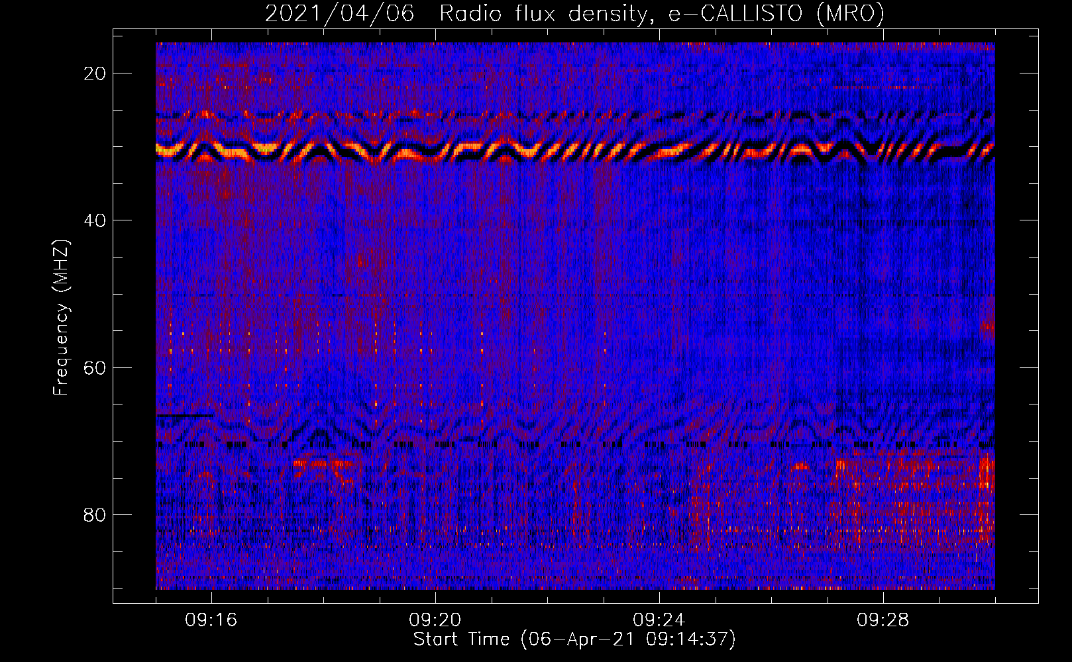The width and height of the screenshot is (1072, 662).
Task: Click the 60 frequency tick label
Action: pos(95,367)
